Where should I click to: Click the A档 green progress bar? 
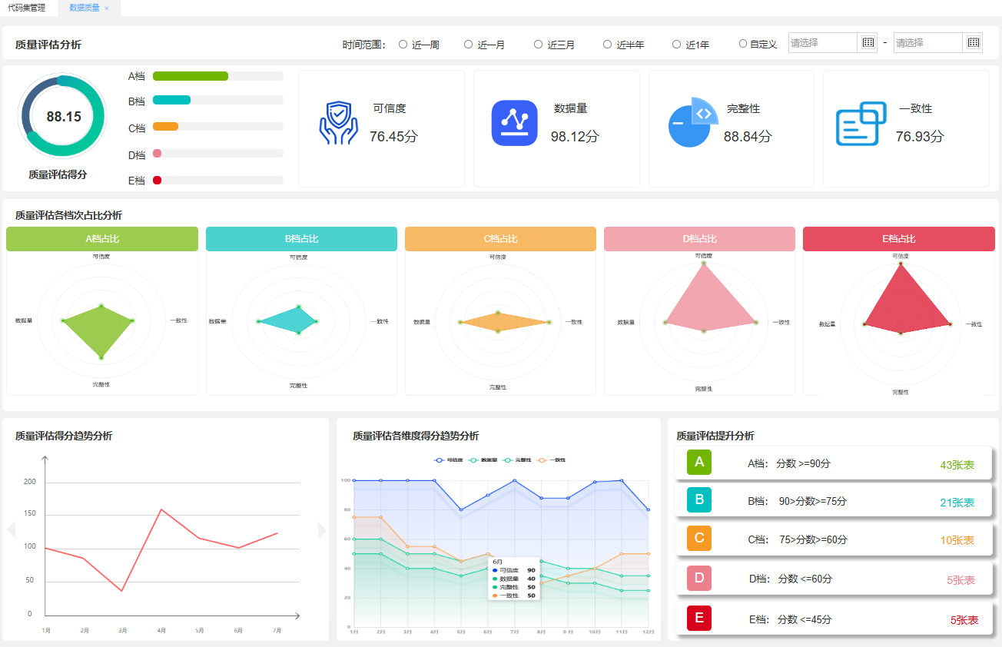[191, 76]
